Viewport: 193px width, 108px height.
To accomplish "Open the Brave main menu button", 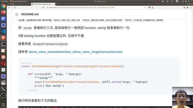I will click(191, 7).
